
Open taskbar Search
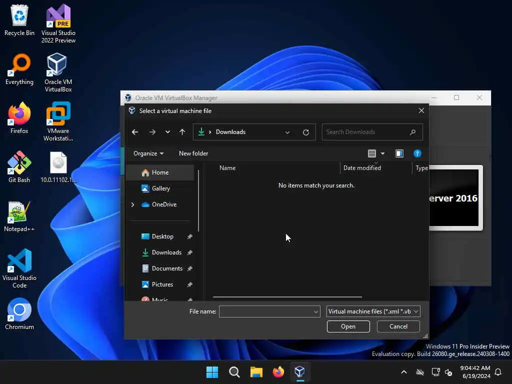tap(234, 372)
